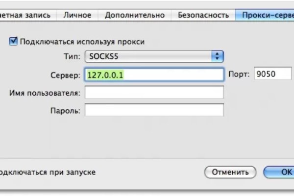Switch to the Учетная запись tab
The height and width of the screenshot is (196, 294).
point(27,15)
